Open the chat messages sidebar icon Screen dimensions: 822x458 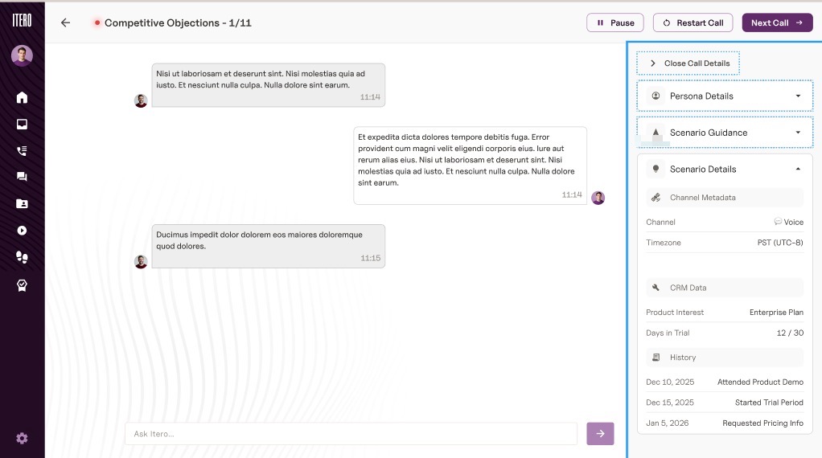coord(22,177)
